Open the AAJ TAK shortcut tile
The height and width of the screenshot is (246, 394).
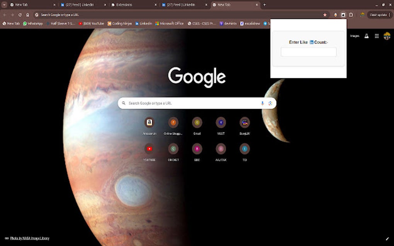tap(221, 150)
